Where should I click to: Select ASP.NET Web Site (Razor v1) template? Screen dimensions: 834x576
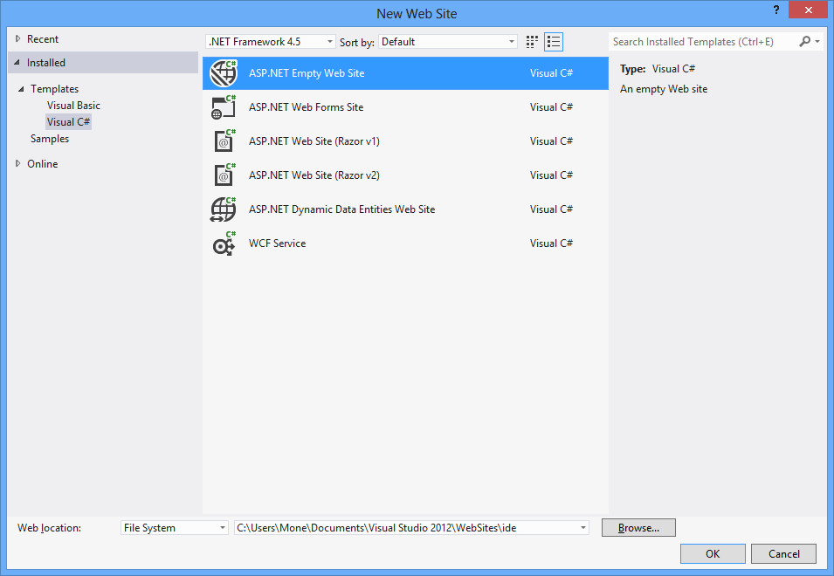coord(405,141)
